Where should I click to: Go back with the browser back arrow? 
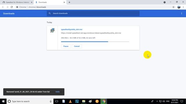[3, 7]
